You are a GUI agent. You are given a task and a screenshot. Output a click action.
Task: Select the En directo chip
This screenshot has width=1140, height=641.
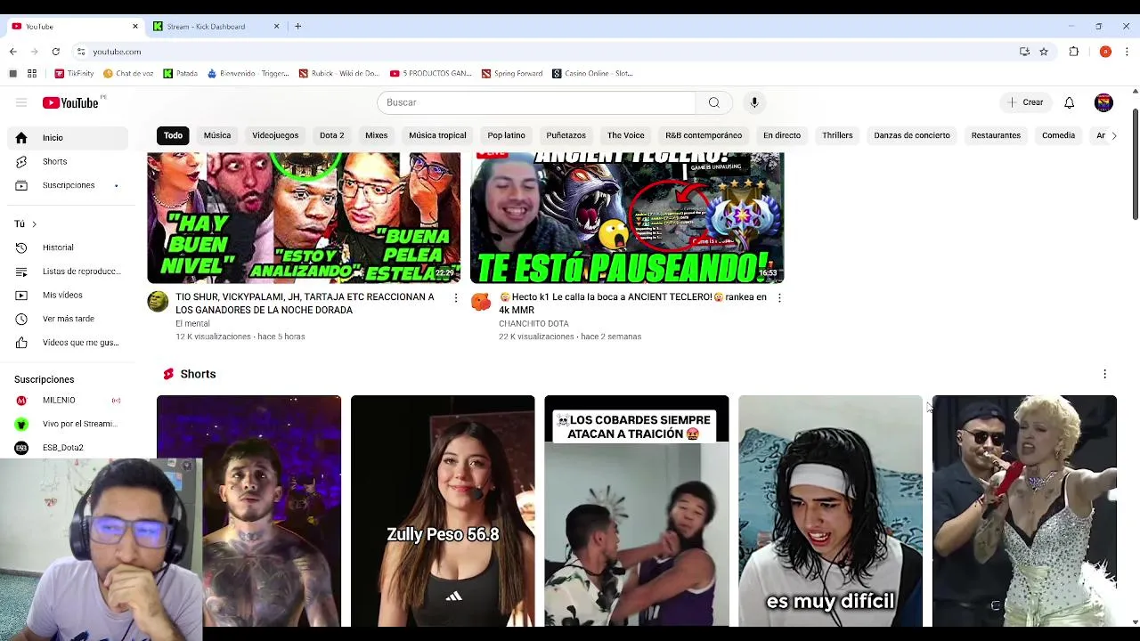pos(782,135)
